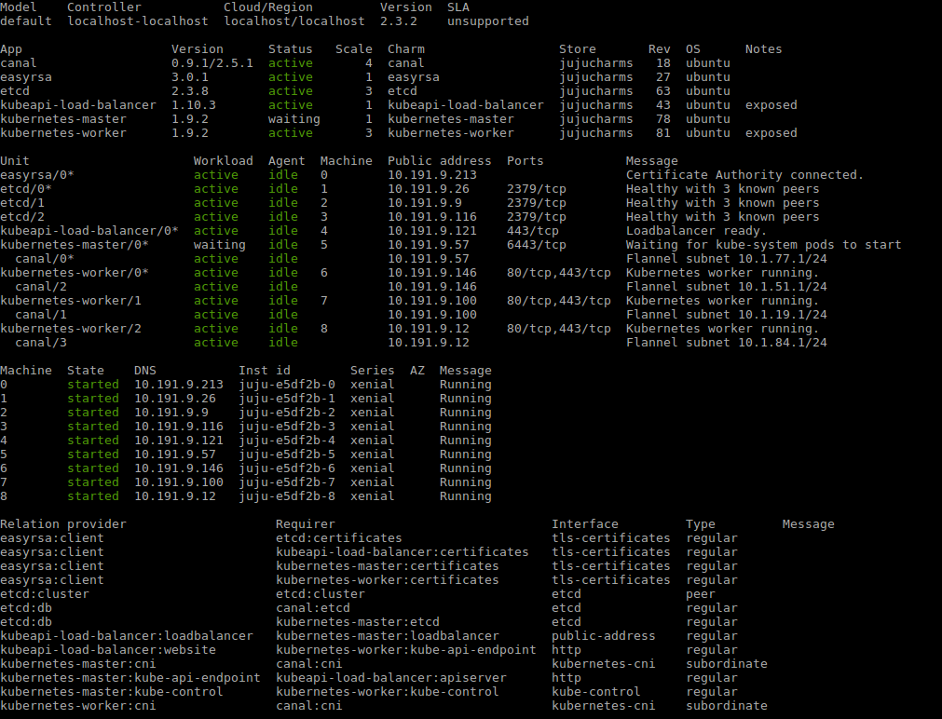The width and height of the screenshot is (942, 719).
Task: Click the port '6443/tcp'
Action: click(x=537, y=244)
